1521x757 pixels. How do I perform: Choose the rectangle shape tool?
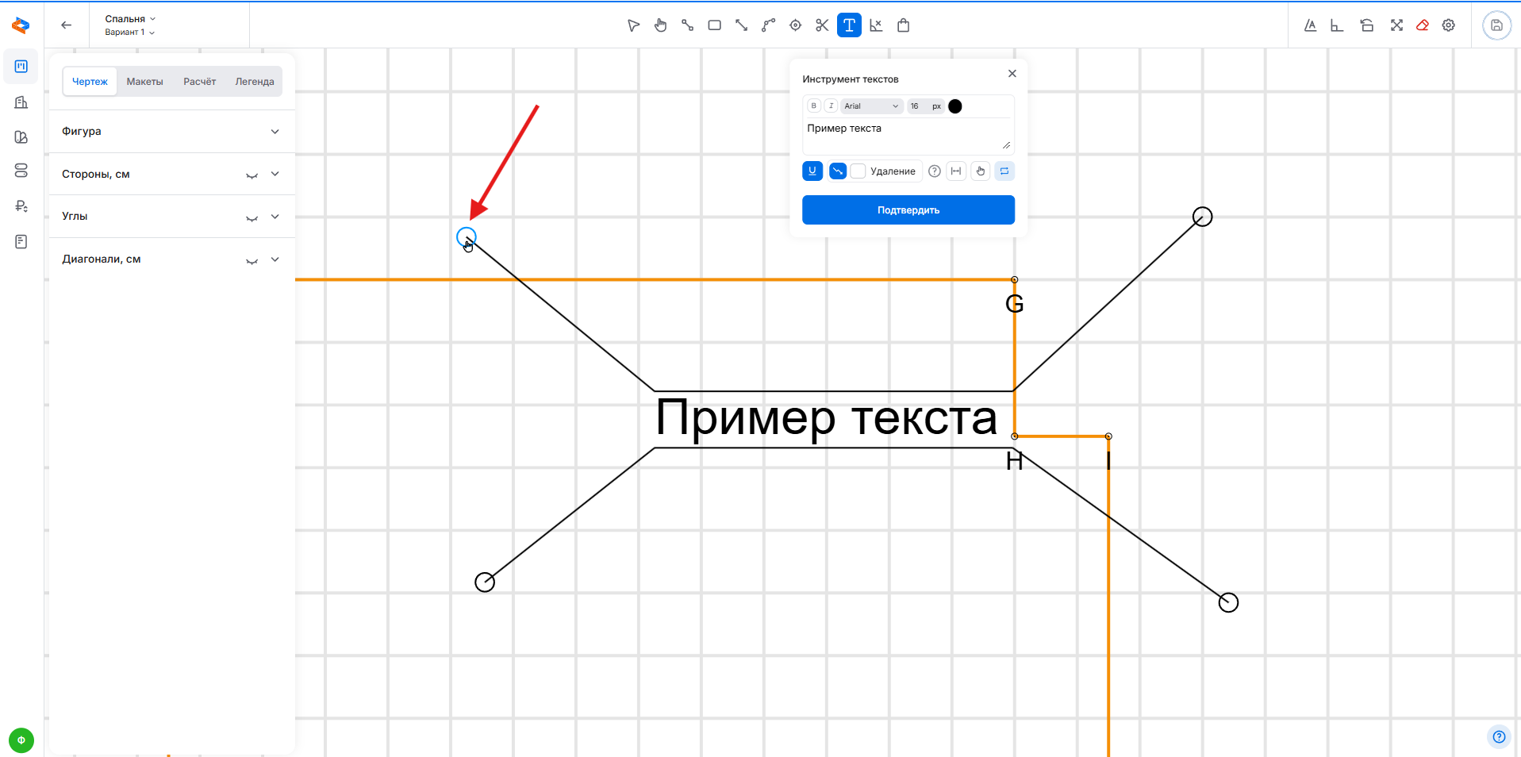pyautogui.click(x=714, y=25)
